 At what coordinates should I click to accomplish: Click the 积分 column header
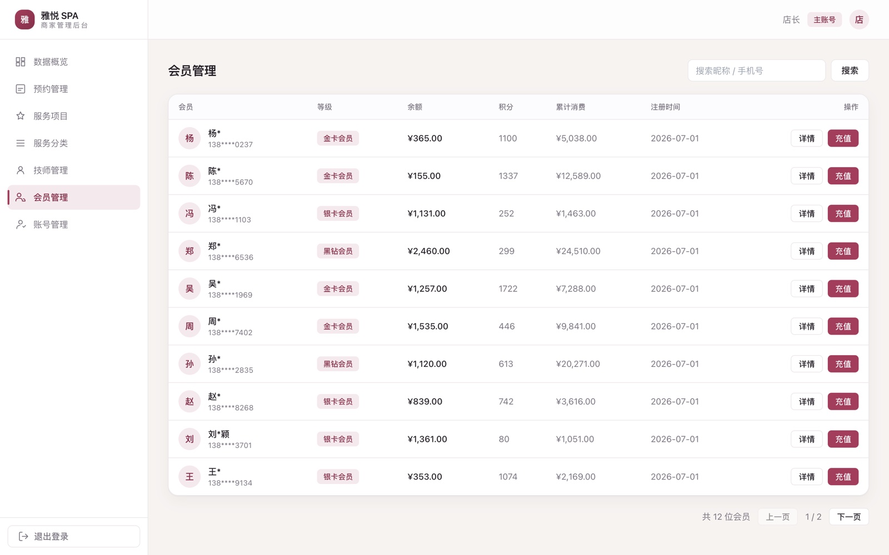506,107
